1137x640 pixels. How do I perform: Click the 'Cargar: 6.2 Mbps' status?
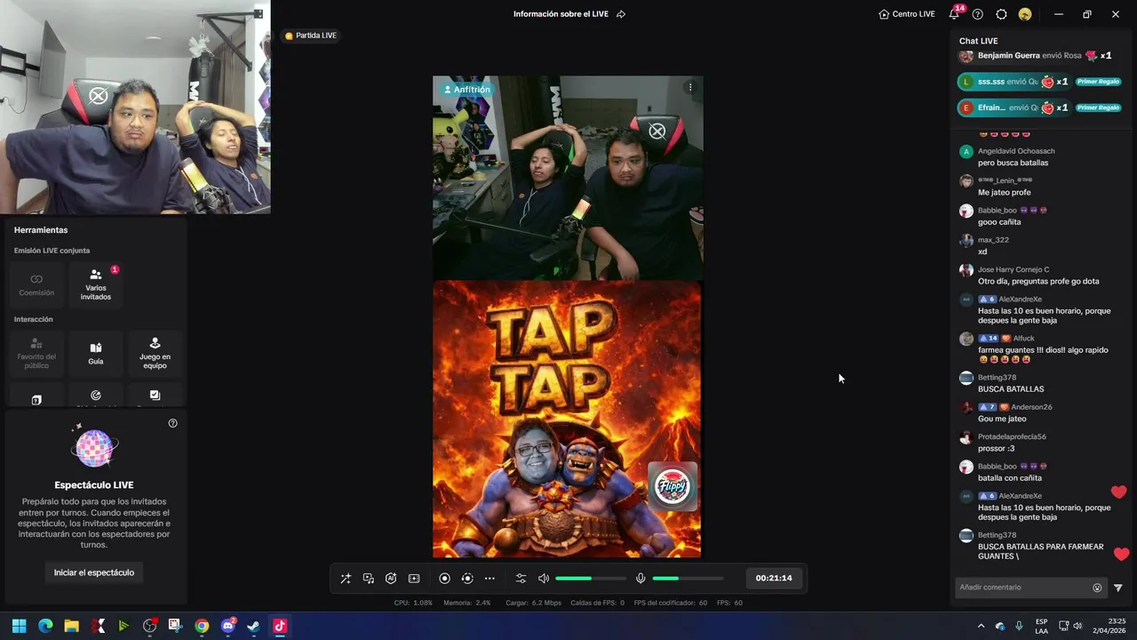(x=533, y=603)
